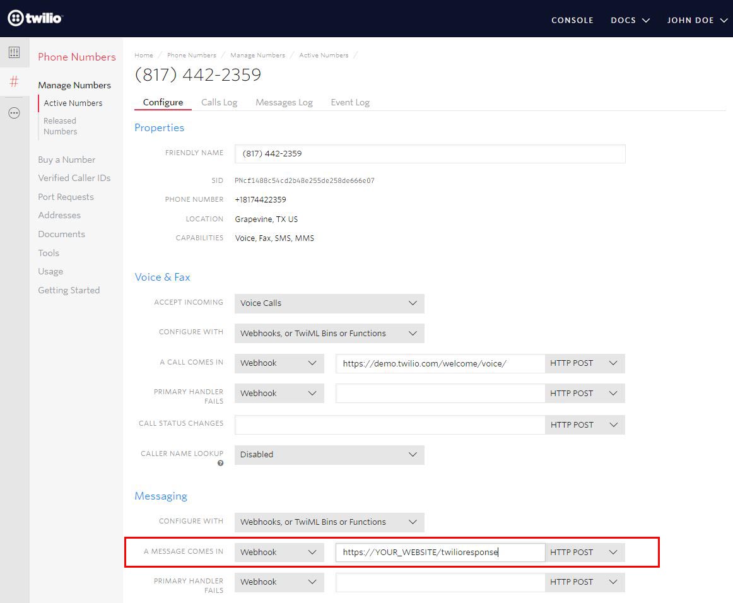Click the Voice & Fax section heading

[162, 277]
